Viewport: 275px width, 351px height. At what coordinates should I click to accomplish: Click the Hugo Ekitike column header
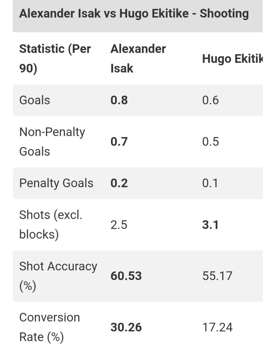tap(232, 59)
